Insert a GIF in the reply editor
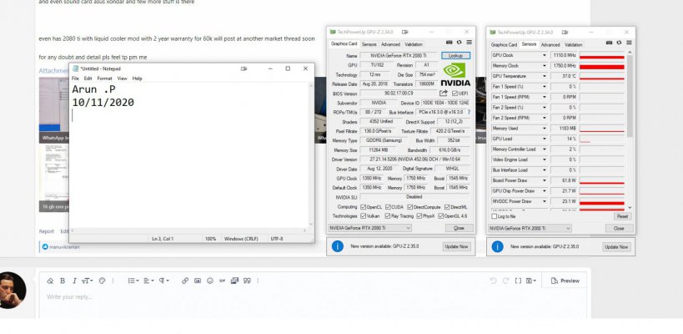Viewport: 683px width, 334px height. 222,281
